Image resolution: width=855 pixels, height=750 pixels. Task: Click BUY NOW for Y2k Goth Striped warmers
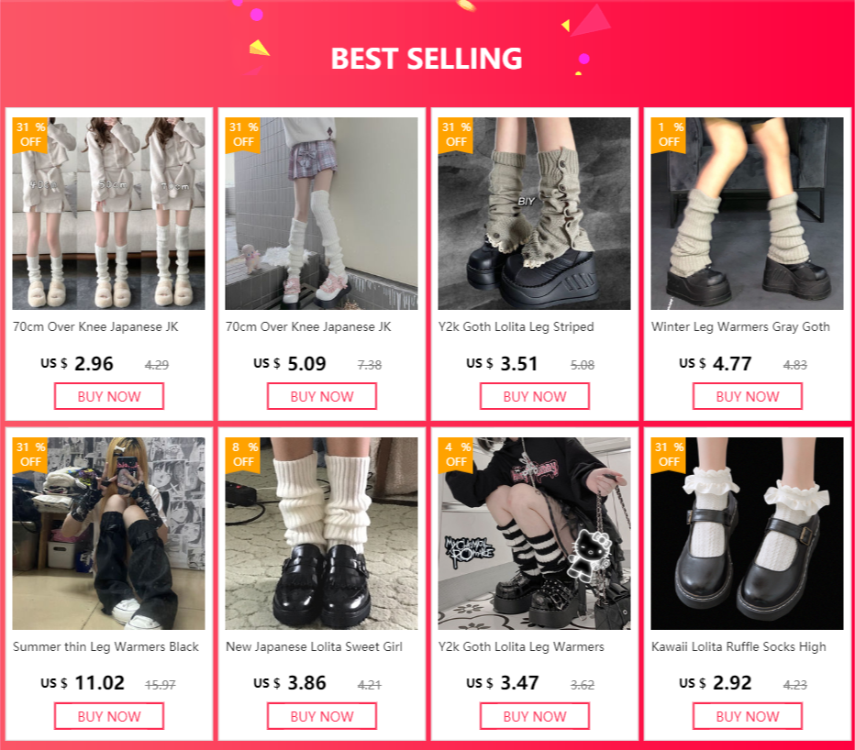pyautogui.click(x=534, y=396)
